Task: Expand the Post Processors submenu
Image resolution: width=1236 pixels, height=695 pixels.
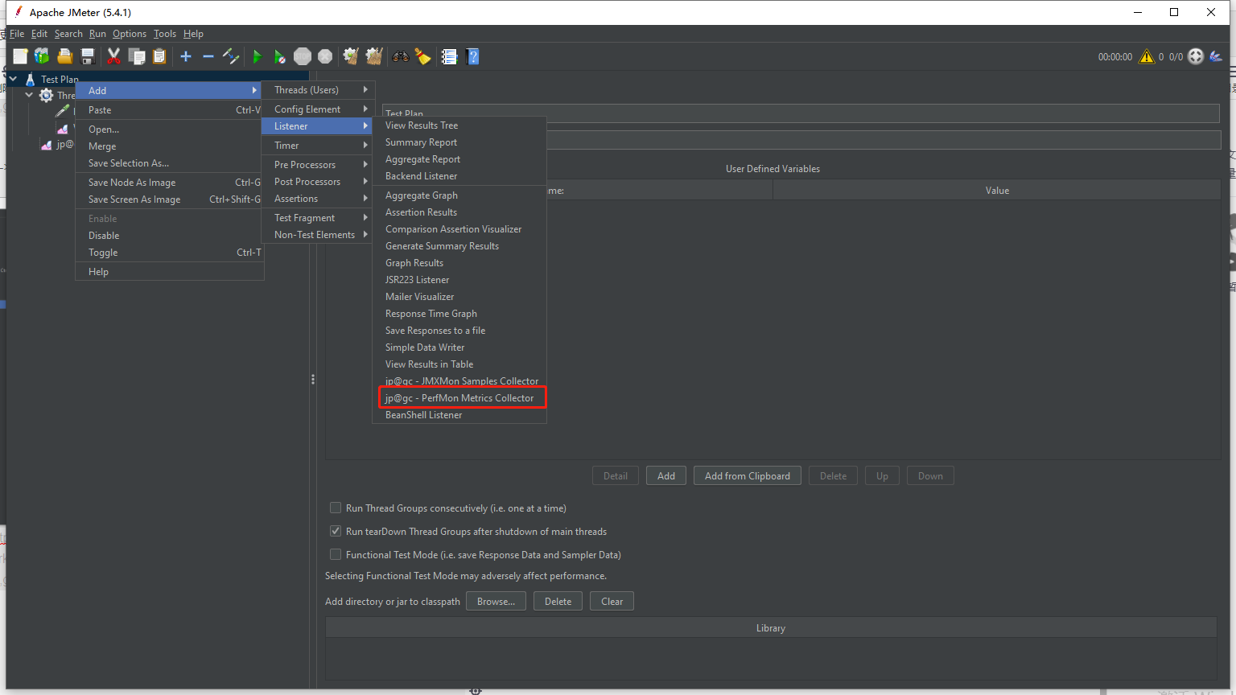Action: 319,181
